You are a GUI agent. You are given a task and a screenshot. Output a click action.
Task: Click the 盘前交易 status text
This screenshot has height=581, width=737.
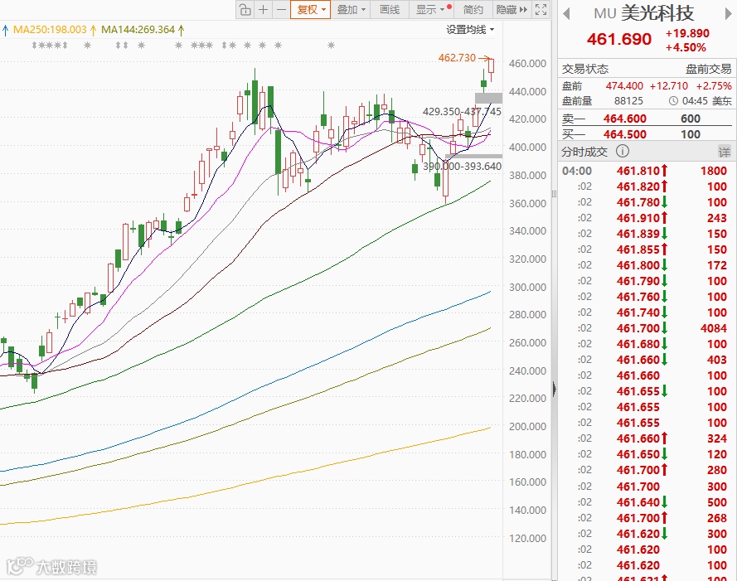click(x=708, y=69)
